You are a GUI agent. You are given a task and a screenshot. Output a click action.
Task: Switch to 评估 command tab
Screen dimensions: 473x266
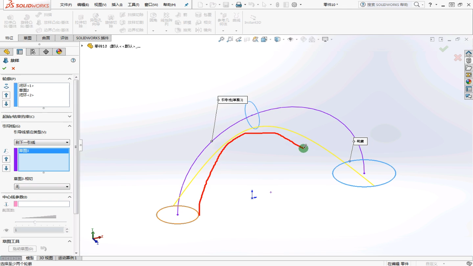pos(64,38)
